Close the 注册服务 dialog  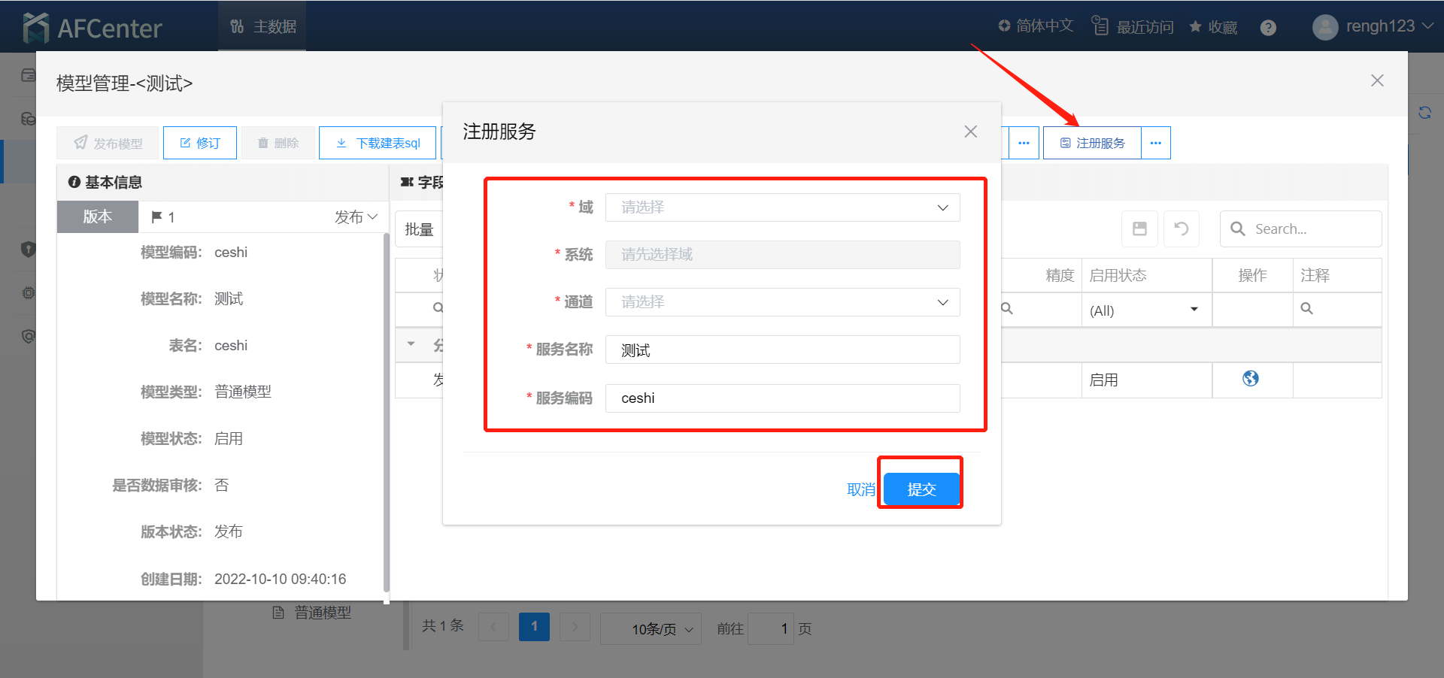970,132
